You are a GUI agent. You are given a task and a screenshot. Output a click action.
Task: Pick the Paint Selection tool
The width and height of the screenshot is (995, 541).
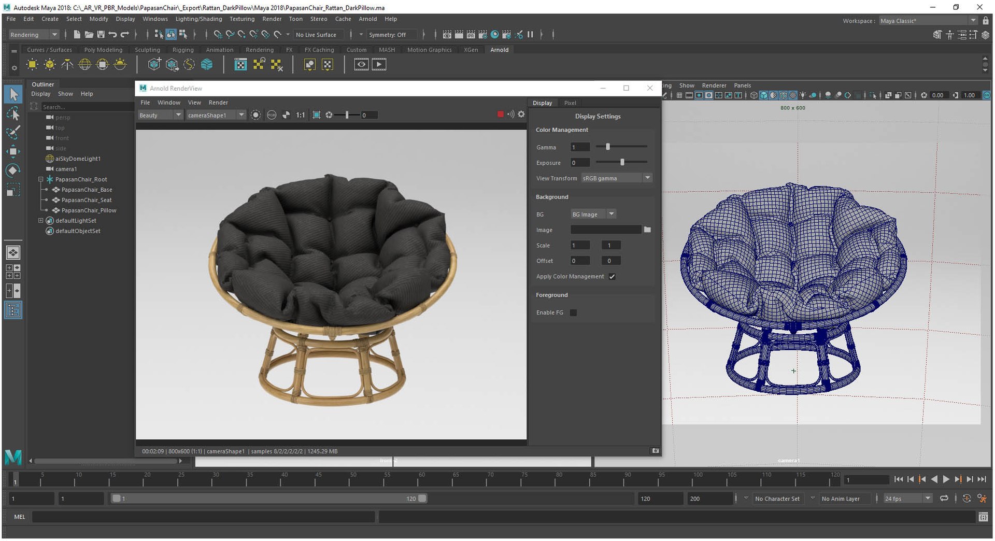coord(13,132)
